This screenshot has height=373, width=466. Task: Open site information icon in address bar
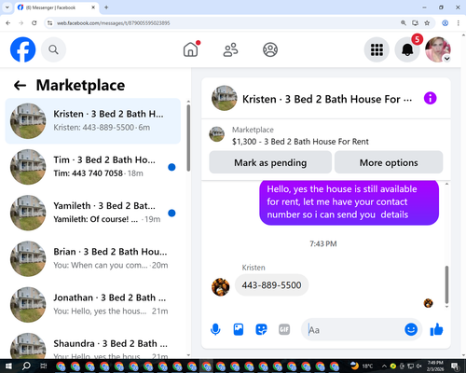(x=49, y=23)
